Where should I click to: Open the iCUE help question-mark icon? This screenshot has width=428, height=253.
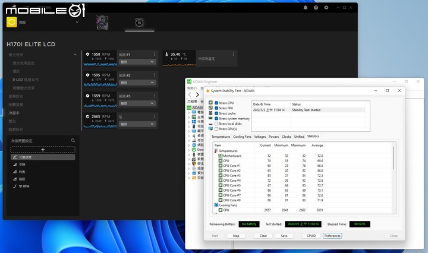pos(316,8)
